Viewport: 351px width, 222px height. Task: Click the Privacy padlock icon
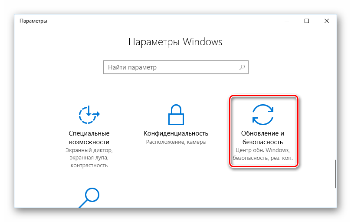coord(176,115)
